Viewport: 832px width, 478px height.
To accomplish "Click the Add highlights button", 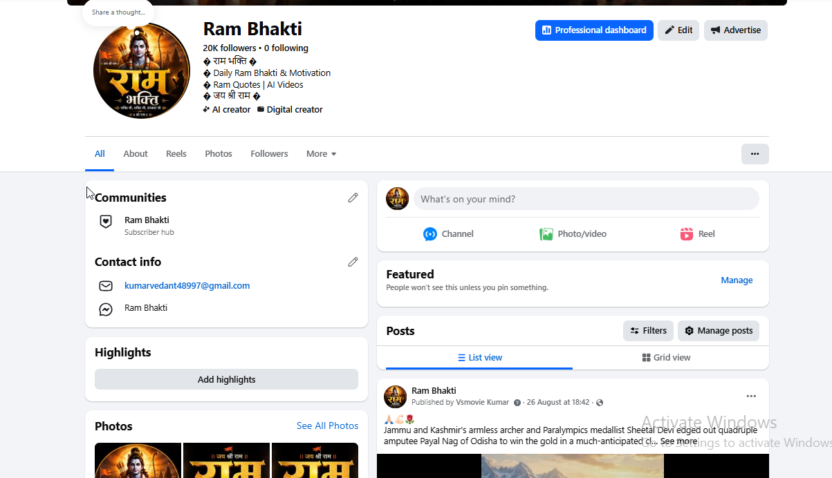I will click(x=226, y=379).
